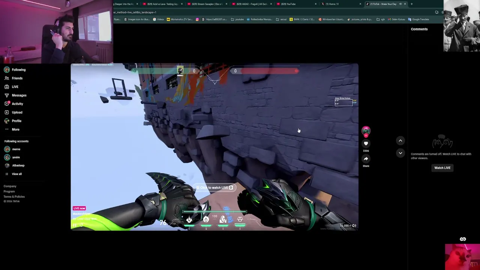The width and height of the screenshot is (480, 270).
Task: Go to next video with down chevron
Action: click(x=400, y=153)
